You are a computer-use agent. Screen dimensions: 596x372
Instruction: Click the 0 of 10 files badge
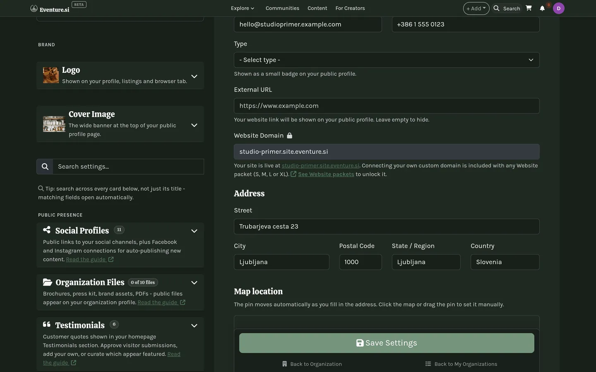[x=143, y=282]
